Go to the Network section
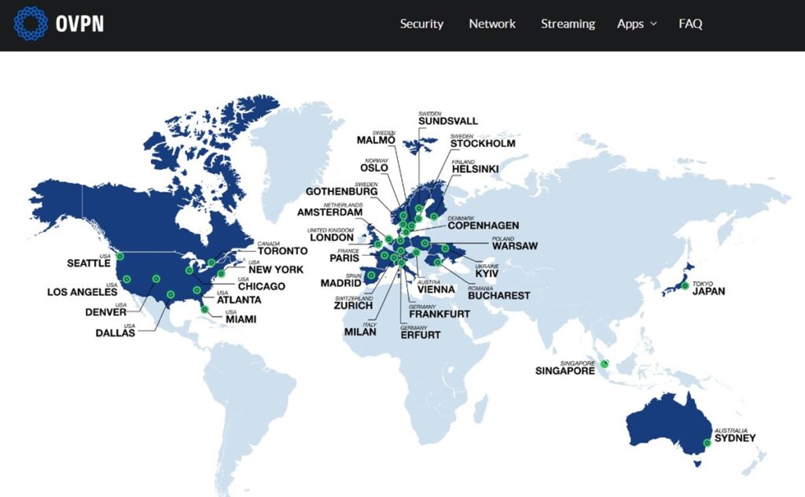 [492, 24]
